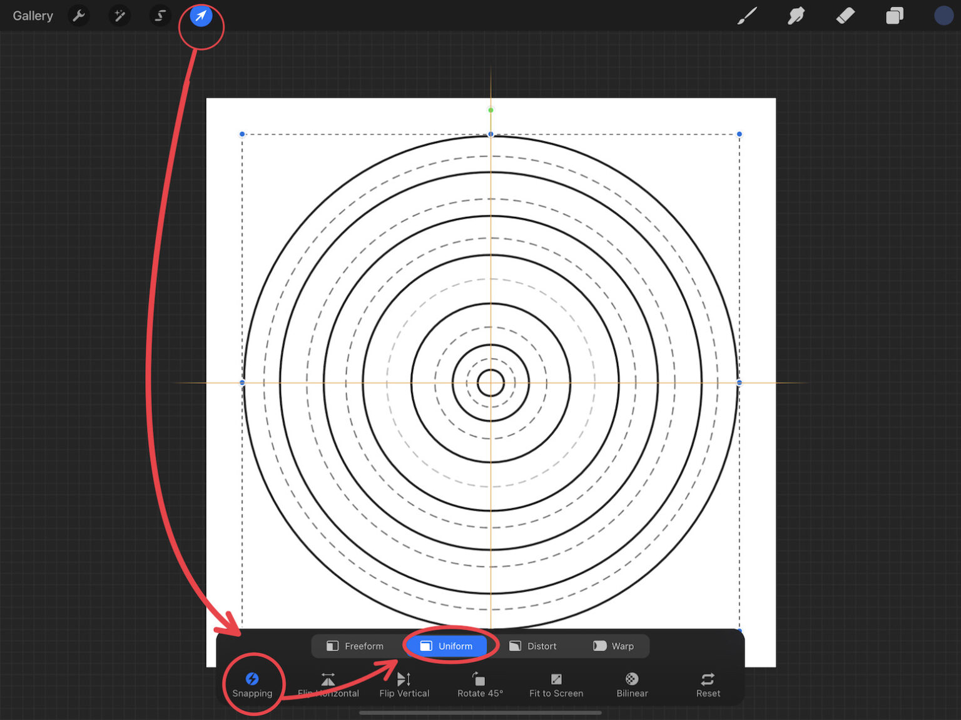Enable Snapping for the transform
The height and width of the screenshot is (720, 961).
point(252,684)
